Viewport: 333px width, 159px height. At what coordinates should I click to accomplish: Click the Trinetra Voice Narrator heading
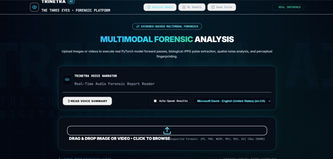(95, 76)
